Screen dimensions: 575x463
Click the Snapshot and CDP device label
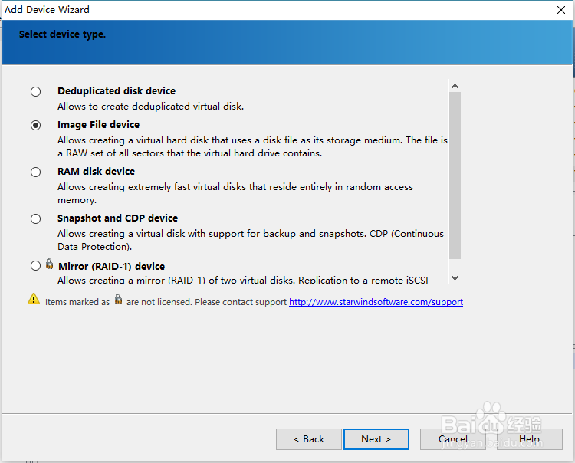pos(117,218)
